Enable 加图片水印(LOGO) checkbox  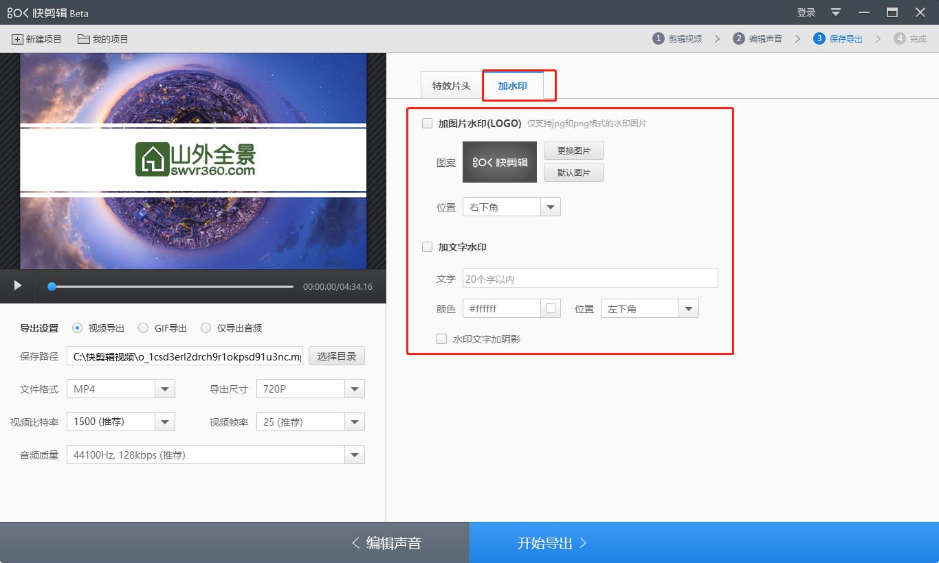point(428,124)
